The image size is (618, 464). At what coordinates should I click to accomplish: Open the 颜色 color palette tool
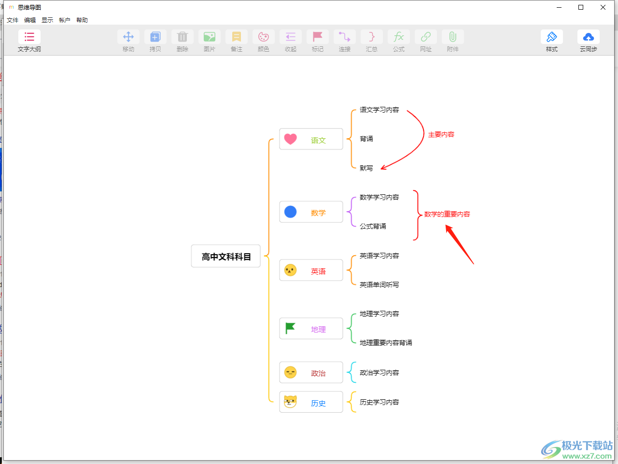tap(264, 41)
